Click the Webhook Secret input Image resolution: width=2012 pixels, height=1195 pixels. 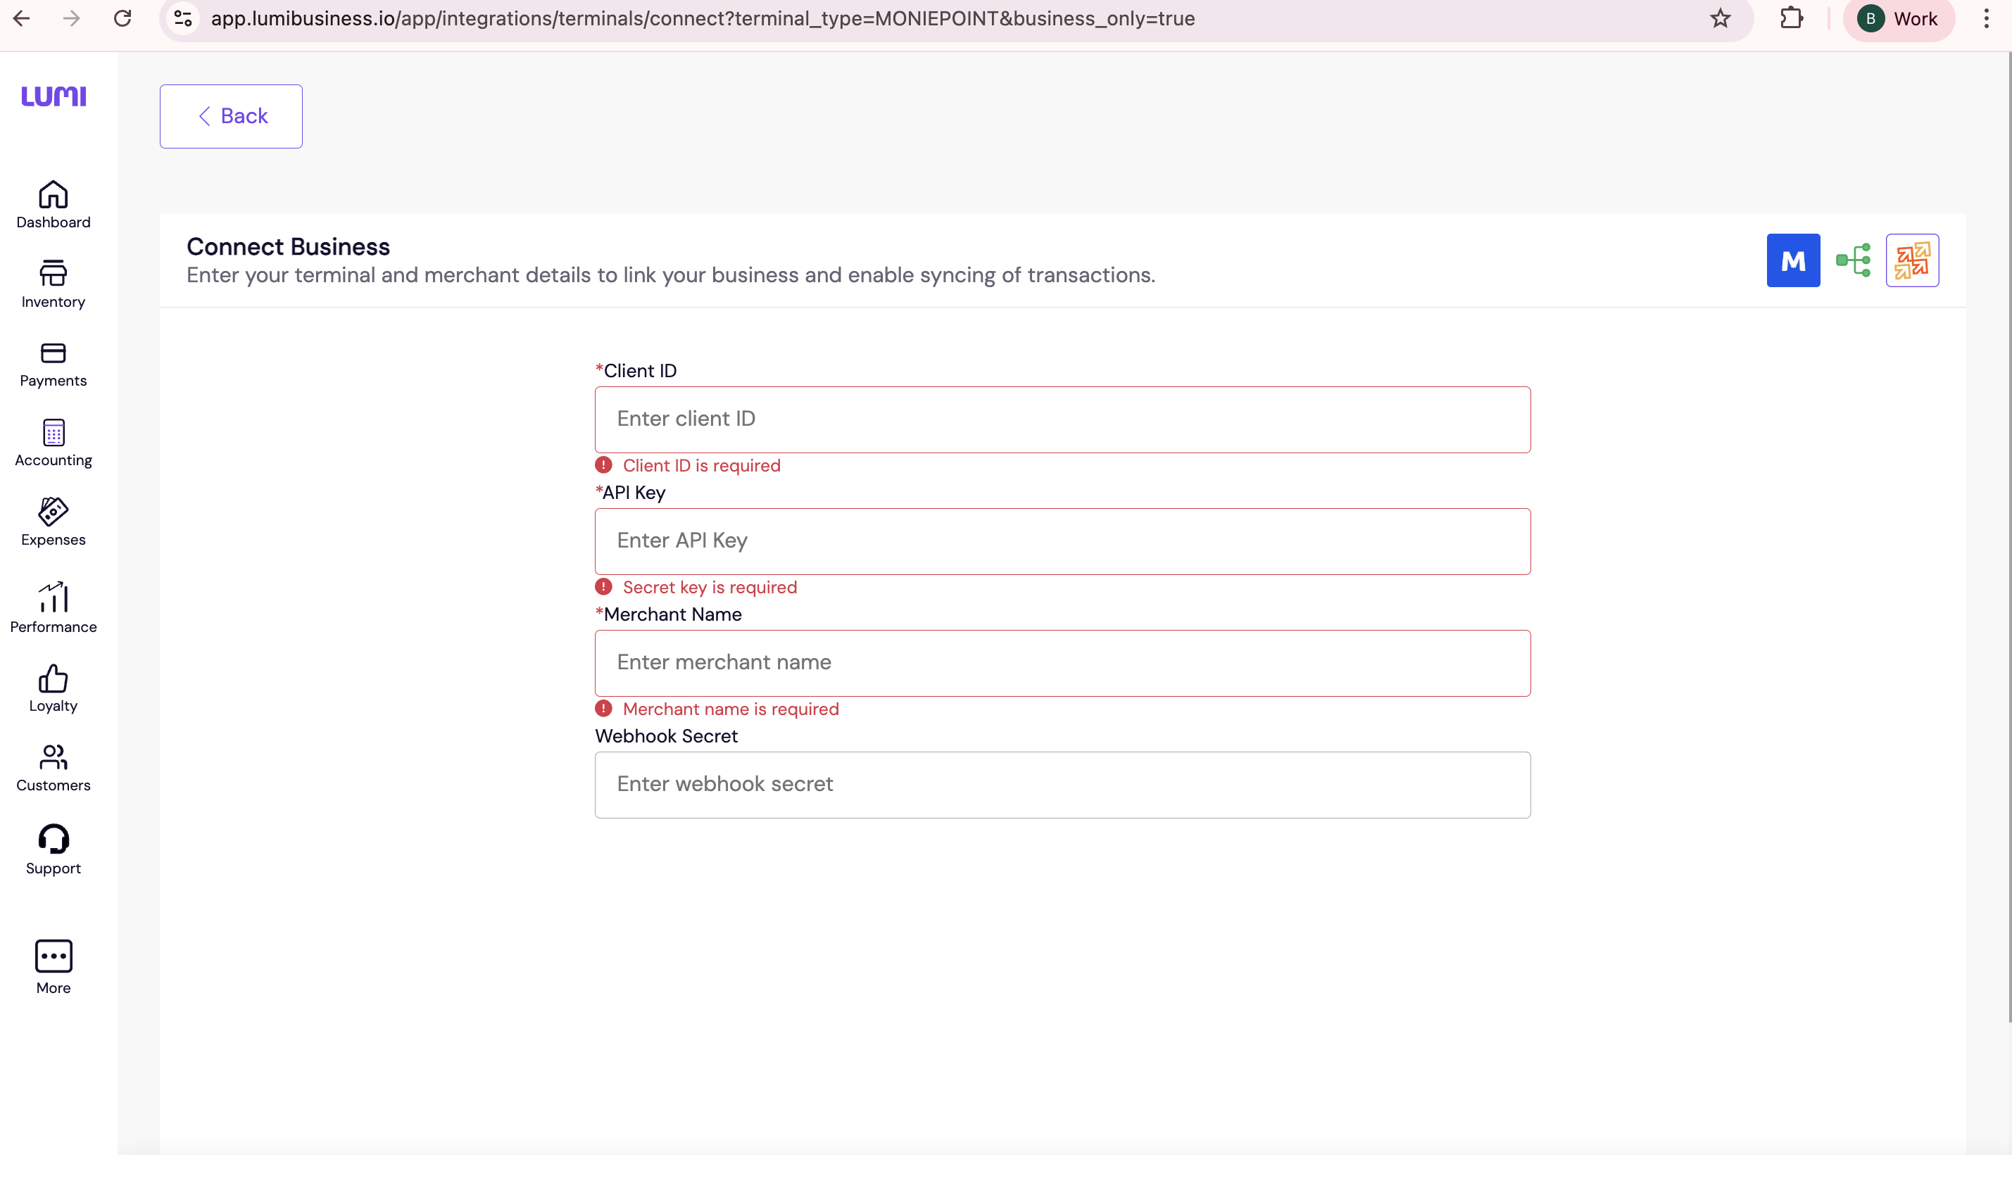(x=1062, y=784)
